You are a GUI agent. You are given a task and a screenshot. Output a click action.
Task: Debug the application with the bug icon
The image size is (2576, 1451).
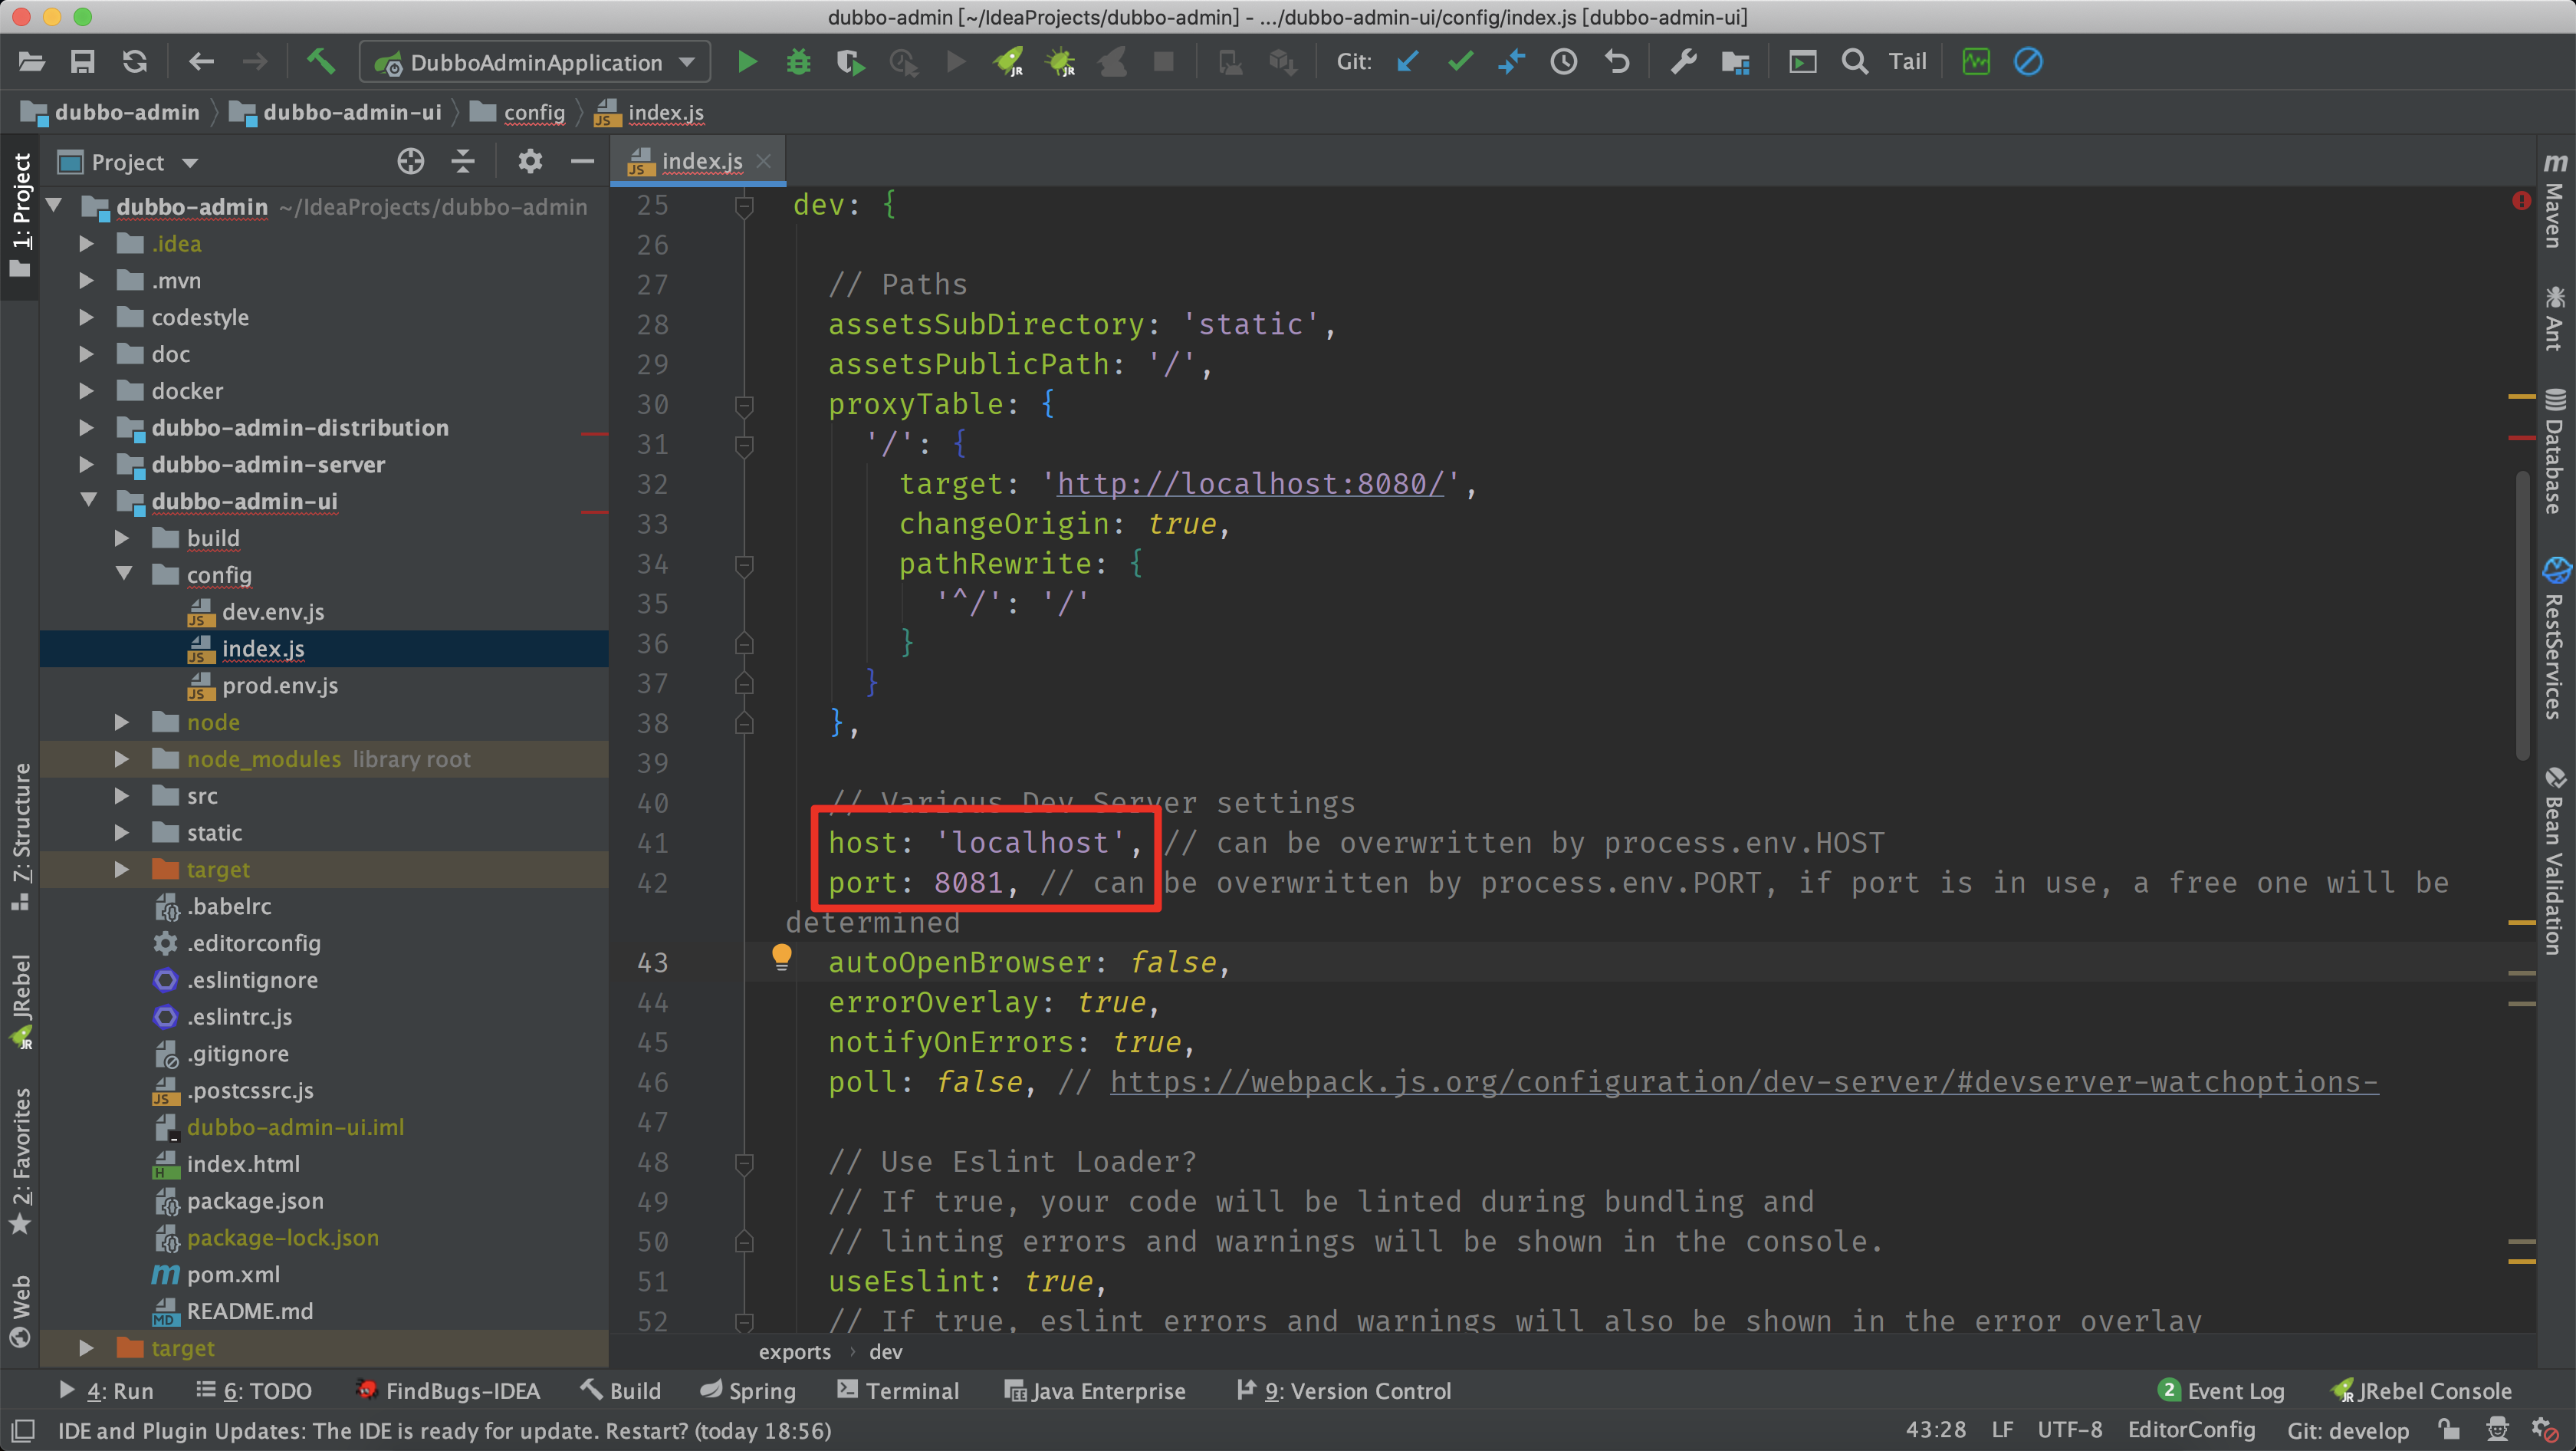[x=798, y=62]
